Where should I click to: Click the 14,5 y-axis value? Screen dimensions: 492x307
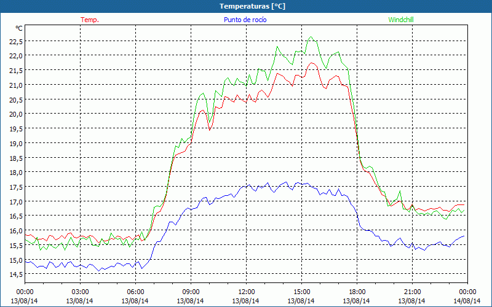click(17, 274)
